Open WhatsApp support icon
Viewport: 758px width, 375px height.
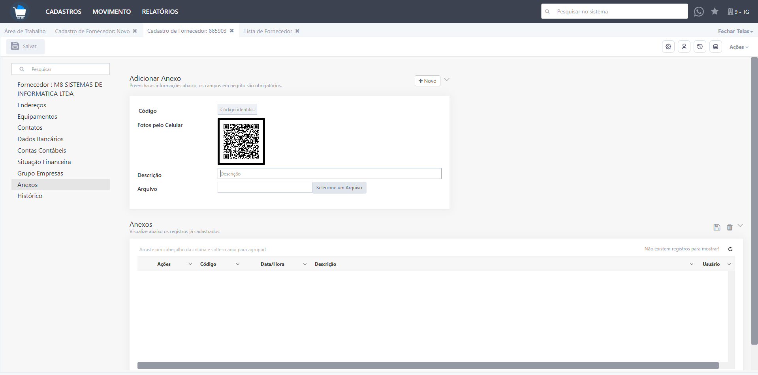click(x=699, y=12)
